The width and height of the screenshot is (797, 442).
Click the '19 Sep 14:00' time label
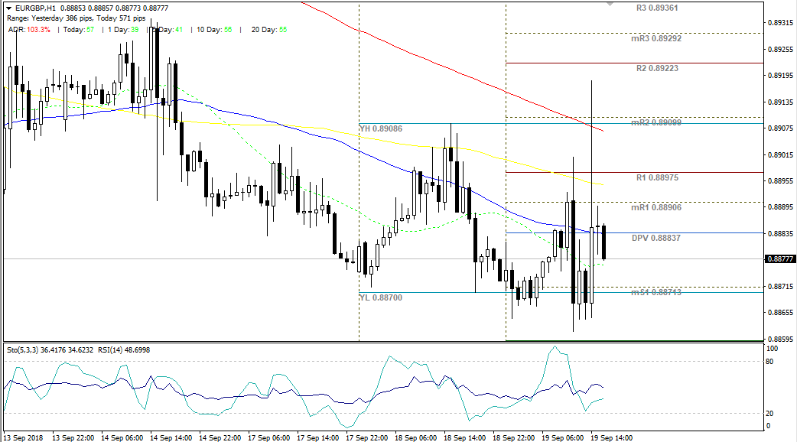[x=611, y=437]
